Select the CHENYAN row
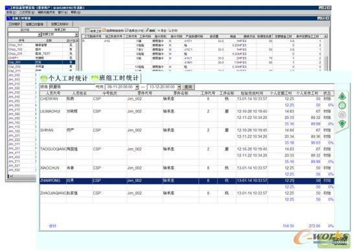 pyautogui.click(x=187, y=99)
